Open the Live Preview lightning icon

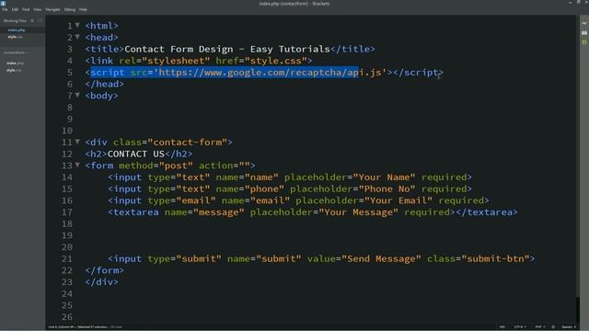click(x=584, y=23)
